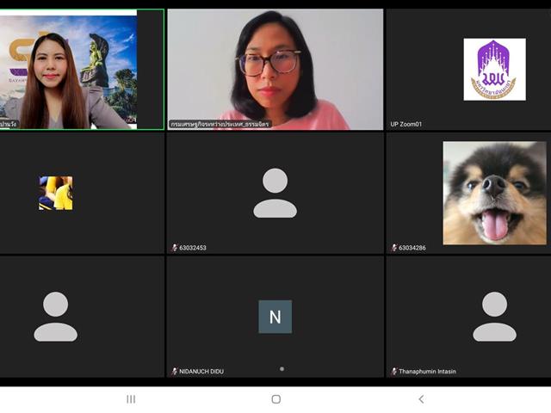
Task: Select the small yellow profile picture thumbnail
Action: (55, 193)
